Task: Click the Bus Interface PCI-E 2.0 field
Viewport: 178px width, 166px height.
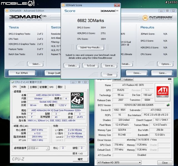Action: point(156,115)
